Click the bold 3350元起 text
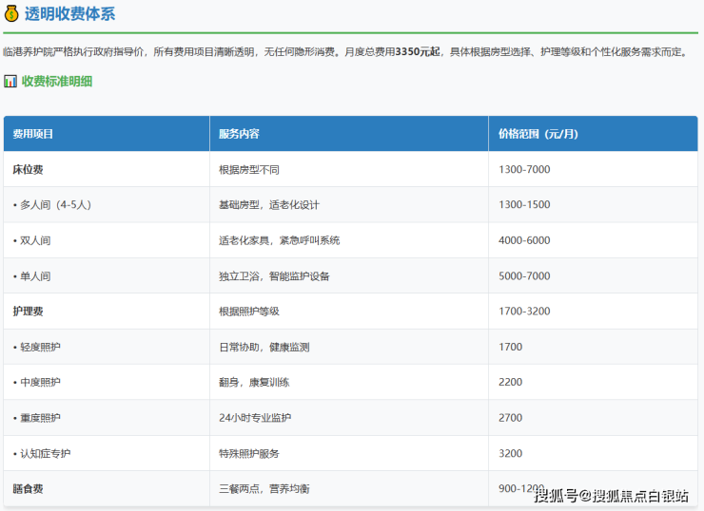704x511 pixels. [x=418, y=51]
